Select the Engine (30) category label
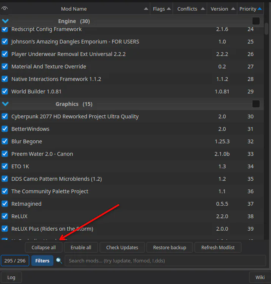This screenshot has width=271, height=284. click(x=74, y=21)
